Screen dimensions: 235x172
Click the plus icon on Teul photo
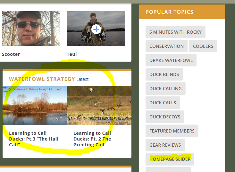(96, 29)
